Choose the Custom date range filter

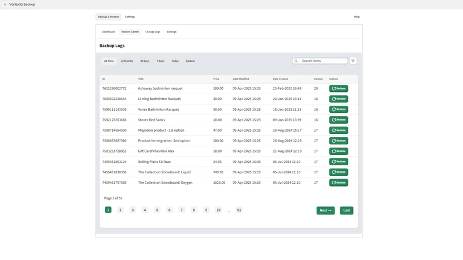190,61
